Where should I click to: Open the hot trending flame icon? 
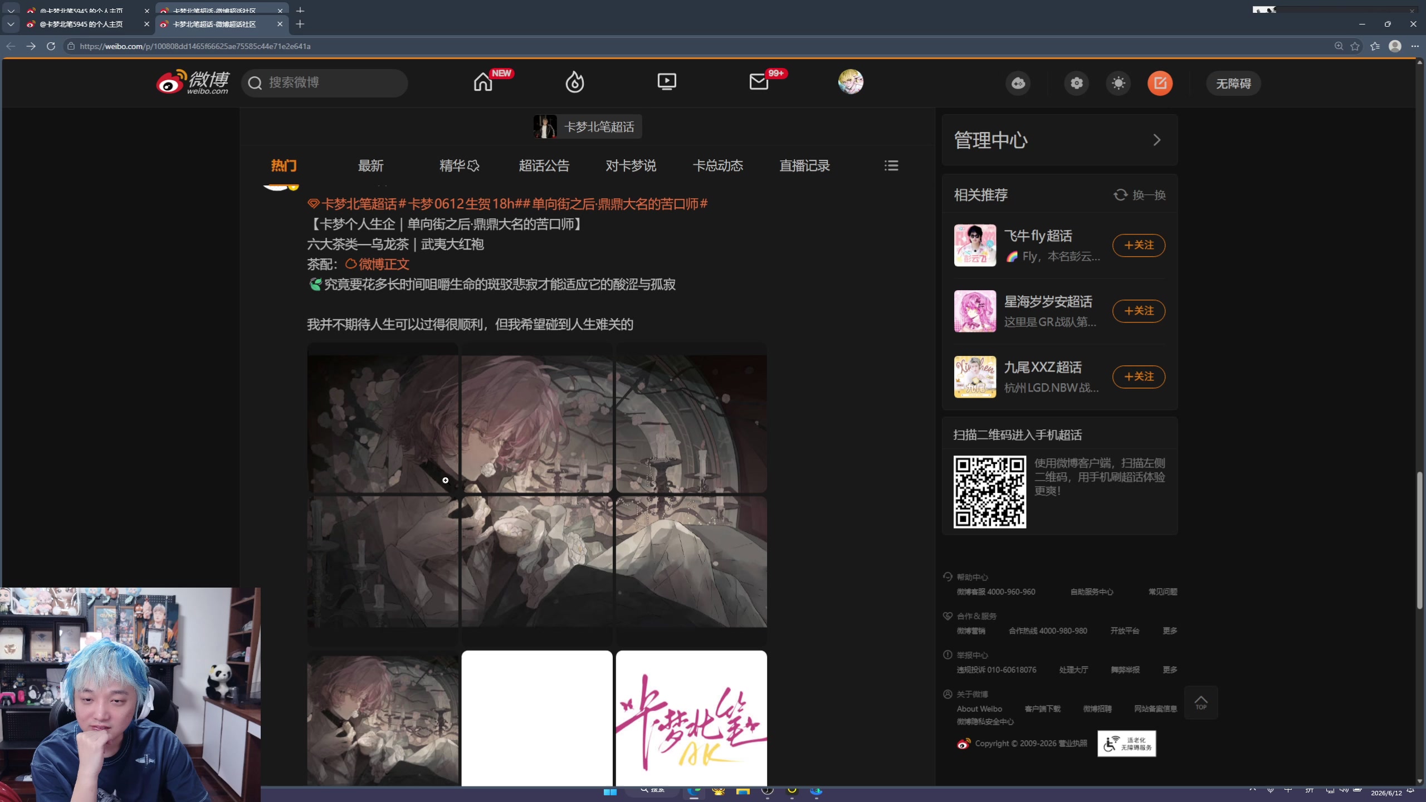click(575, 82)
